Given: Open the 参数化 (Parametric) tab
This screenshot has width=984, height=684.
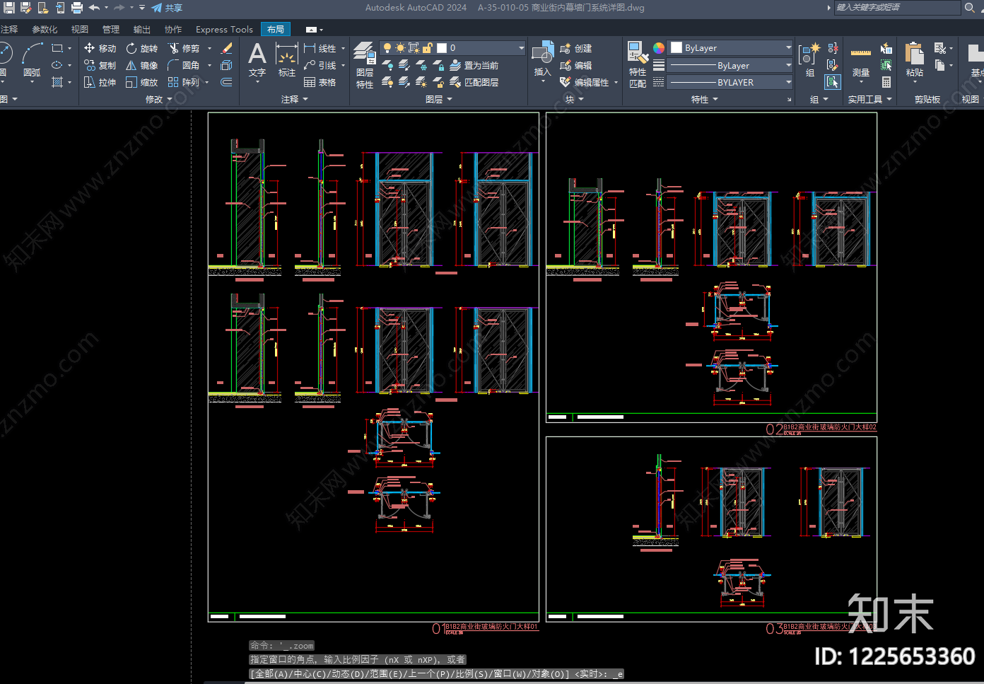Looking at the screenshot, I should click(45, 29).
